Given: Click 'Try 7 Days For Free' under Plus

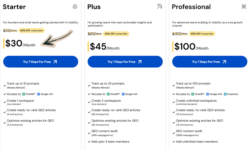Looking at the screenshot, I should coord(125,62).
